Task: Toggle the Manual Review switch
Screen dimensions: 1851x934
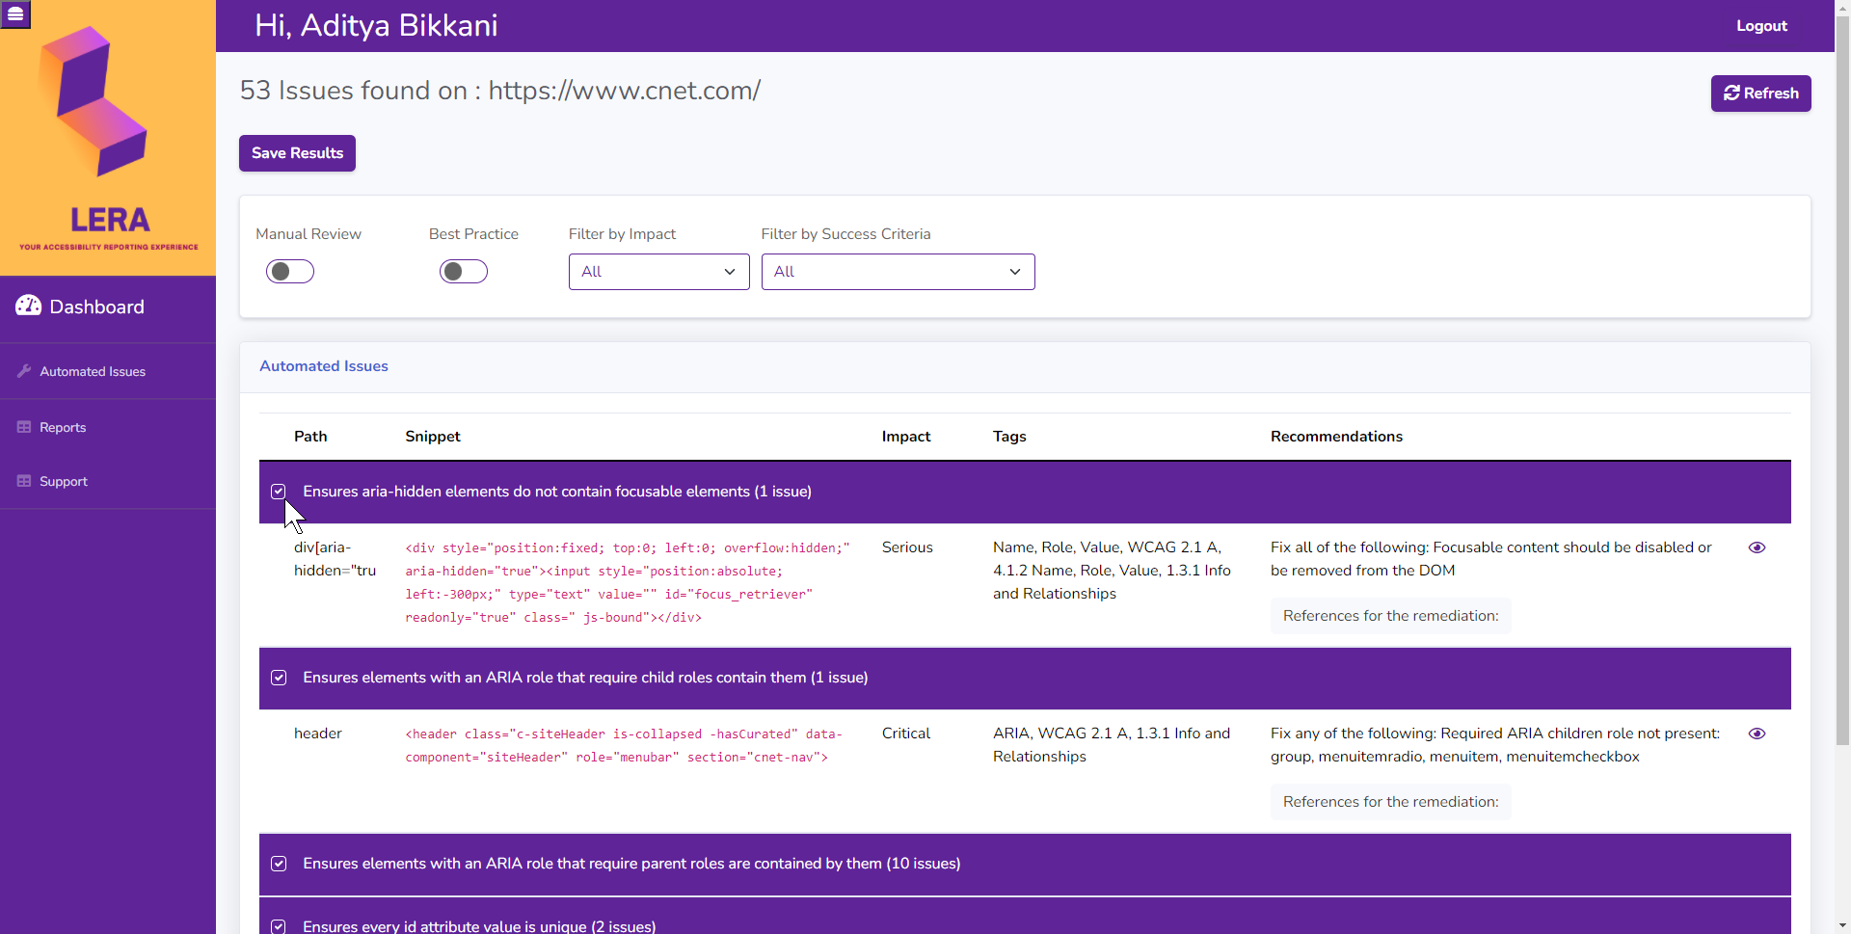Action: click(290, 272)
